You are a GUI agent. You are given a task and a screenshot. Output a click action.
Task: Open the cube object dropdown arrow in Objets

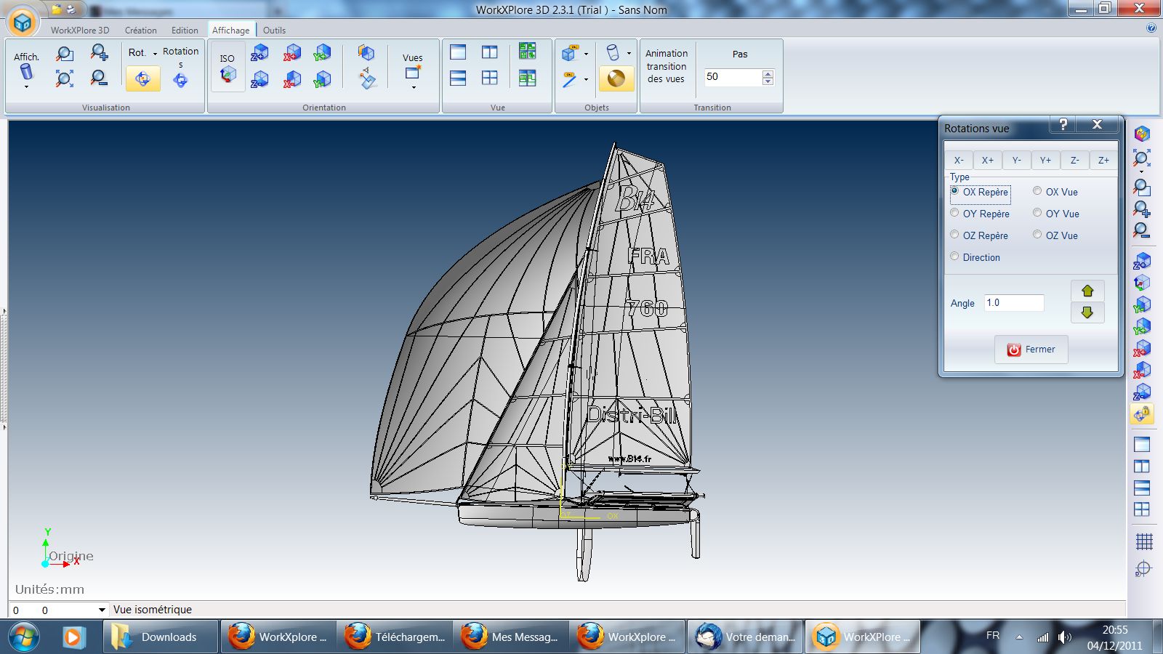click(586, 54)
